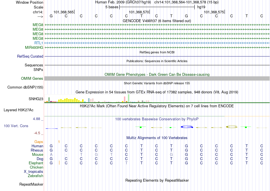Click the X_tropicalis species label
This screenshot has width=270, height=191.
pos(34,172)
